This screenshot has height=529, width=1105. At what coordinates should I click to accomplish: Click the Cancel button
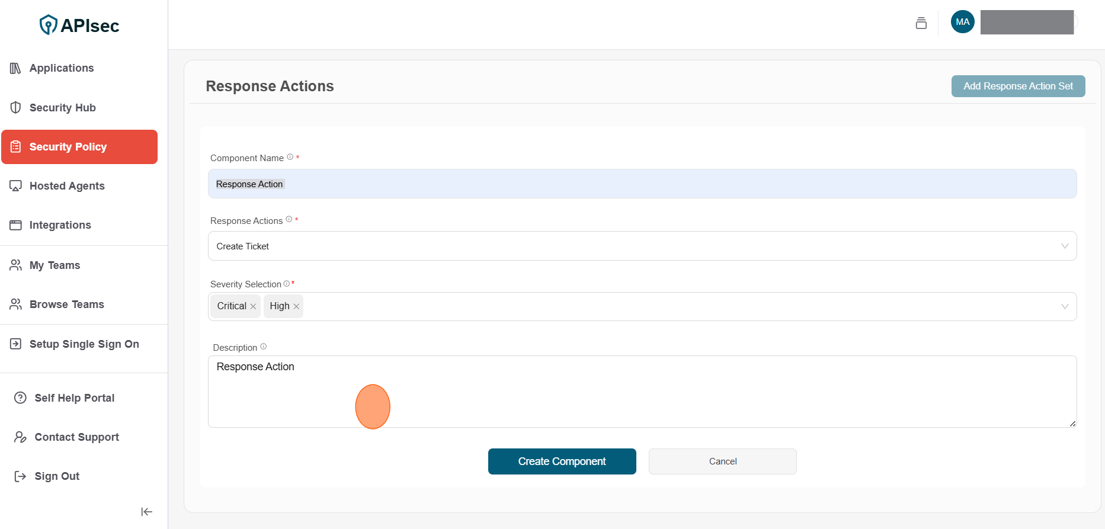(x=722, y=461)
